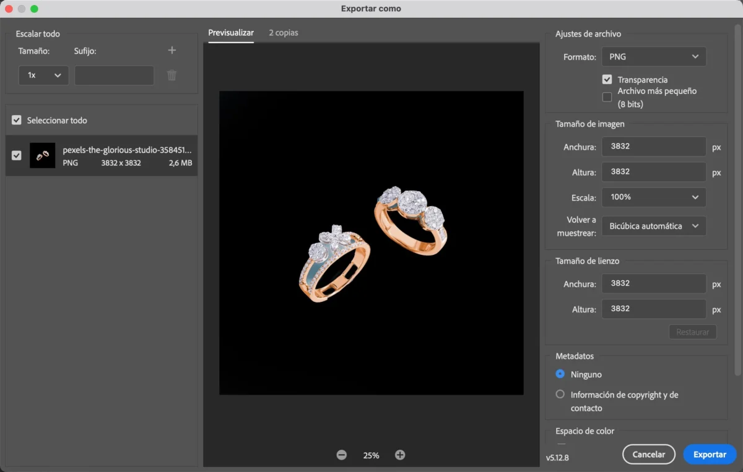Click the 3832 x 3832 dimensions text

(121, 163)
